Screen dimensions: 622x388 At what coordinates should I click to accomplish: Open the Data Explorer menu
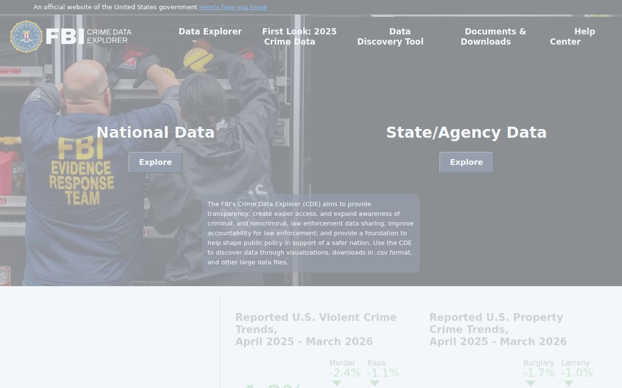pyautogui.click(x=210, y=32)
